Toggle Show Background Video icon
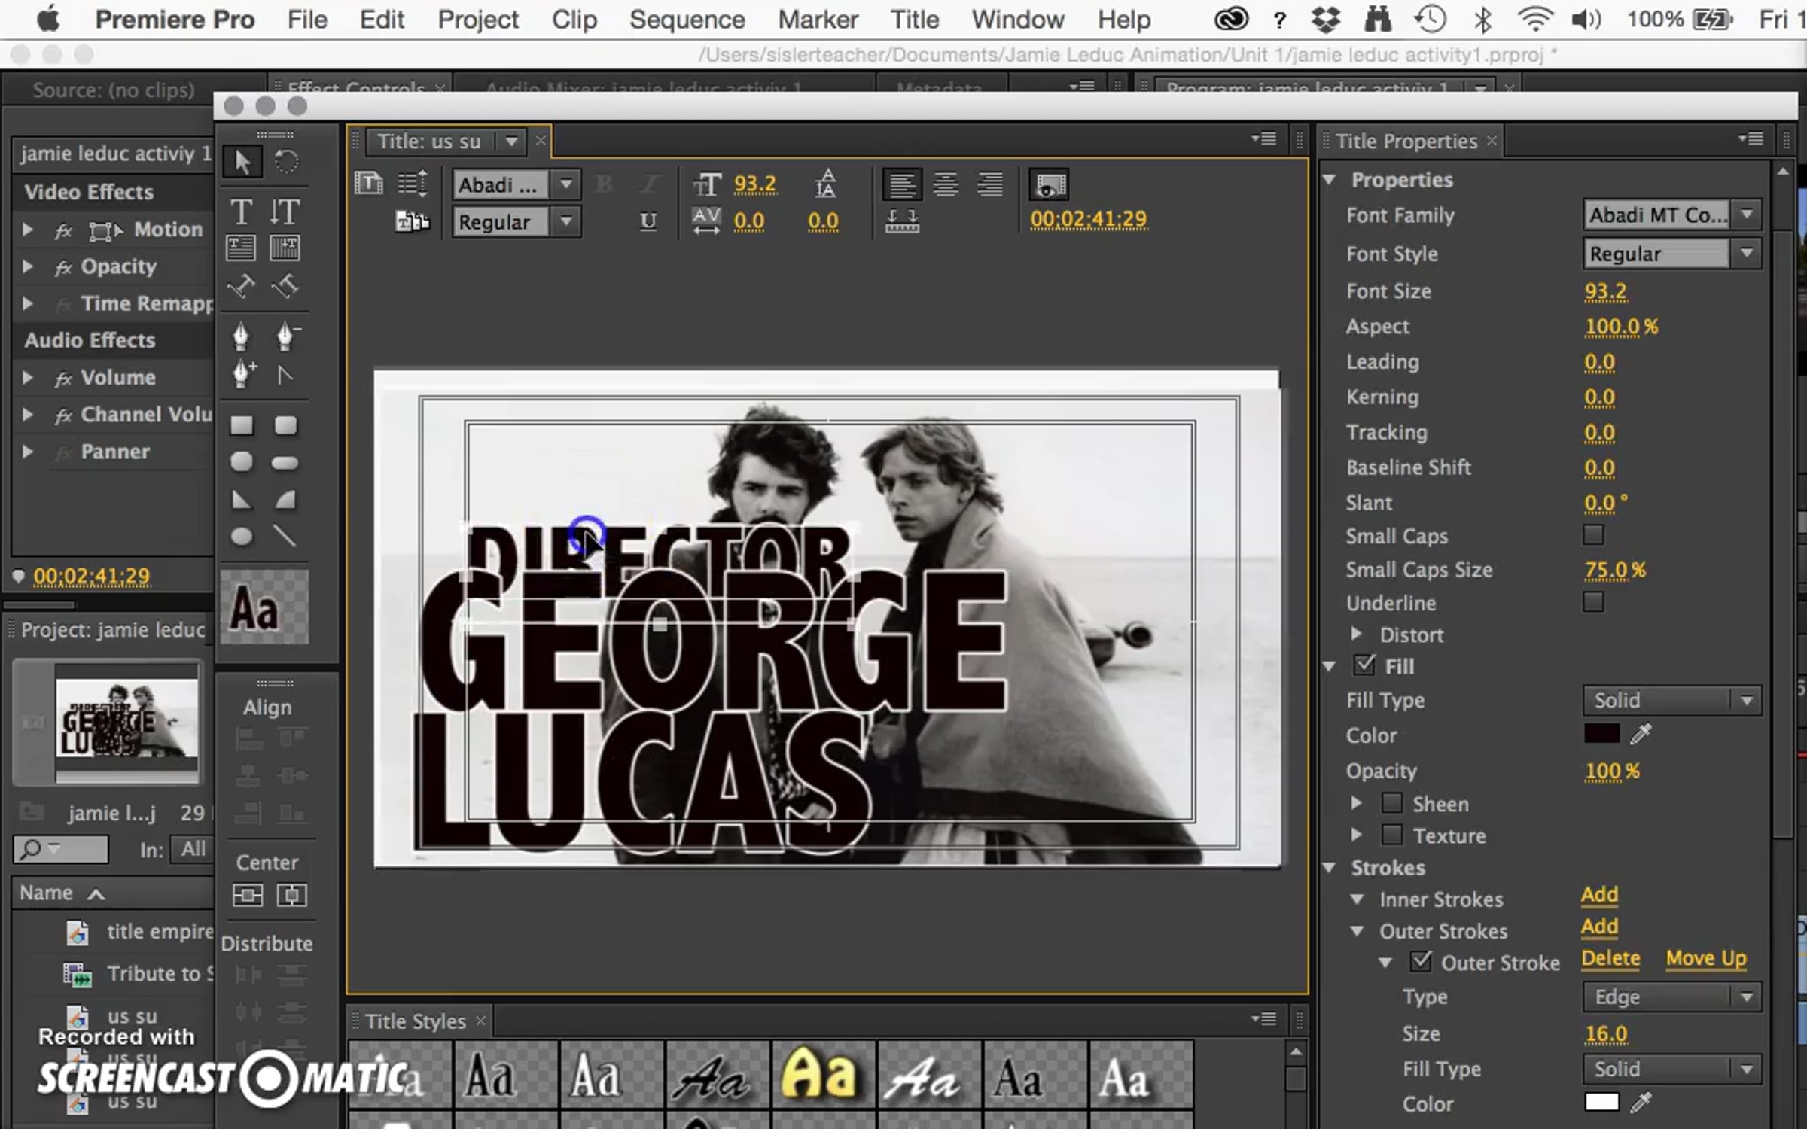 coord(1050,184)
